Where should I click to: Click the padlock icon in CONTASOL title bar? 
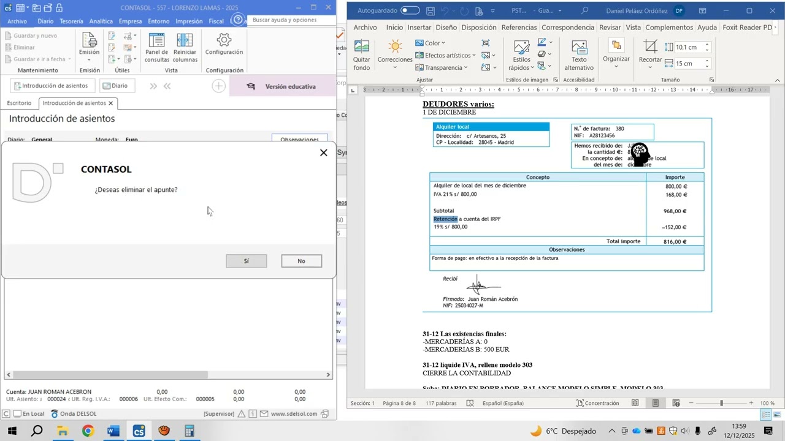point(59,8)
